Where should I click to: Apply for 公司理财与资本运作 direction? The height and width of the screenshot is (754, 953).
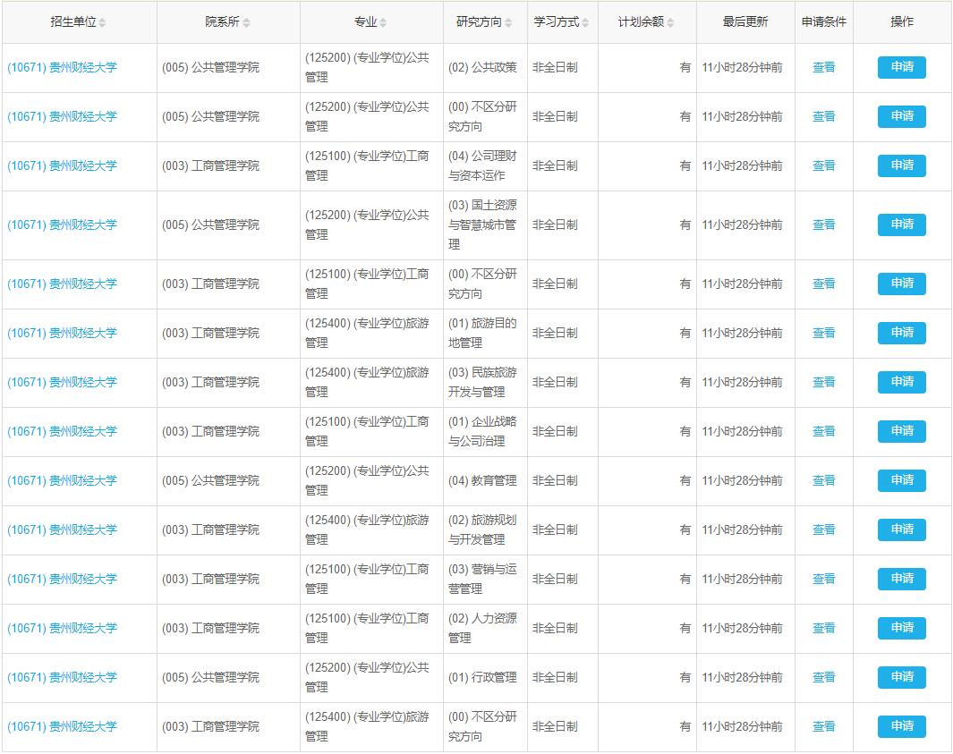pos(901,165)
